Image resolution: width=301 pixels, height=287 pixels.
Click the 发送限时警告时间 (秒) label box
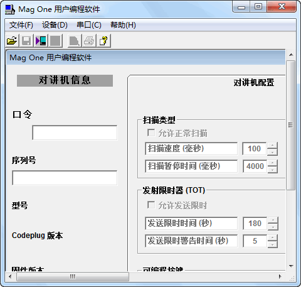click(191, 241)
